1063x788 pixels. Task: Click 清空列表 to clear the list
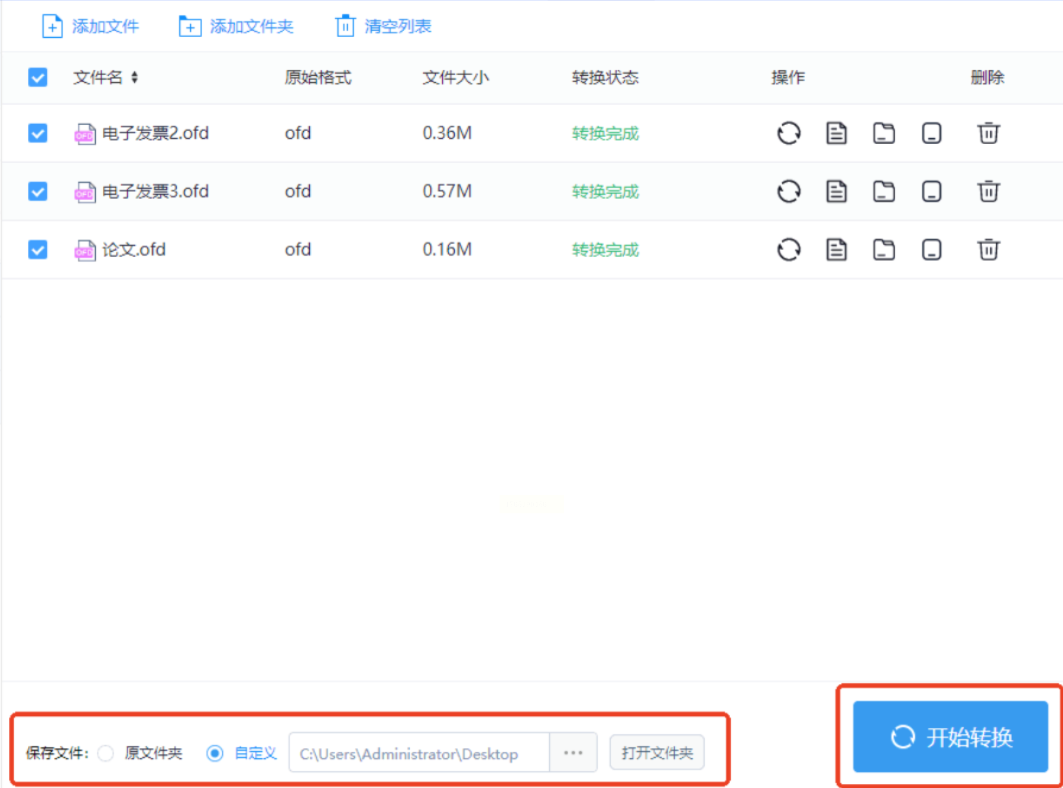384,27
